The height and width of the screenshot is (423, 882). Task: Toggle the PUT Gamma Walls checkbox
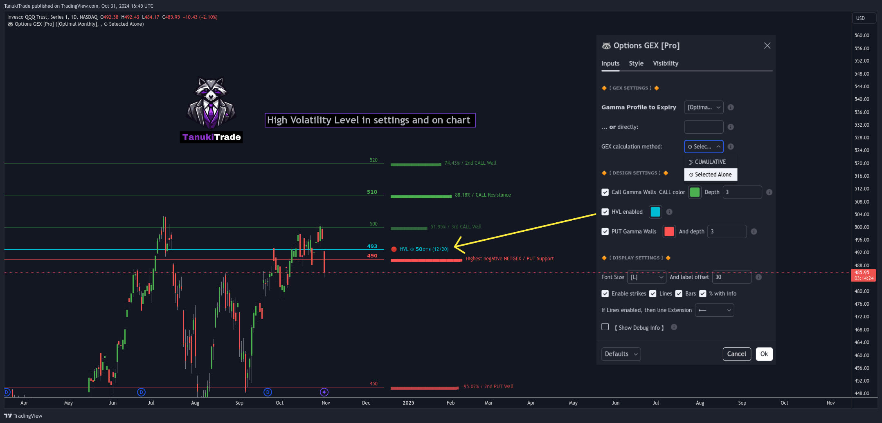[x=605, y=231]
